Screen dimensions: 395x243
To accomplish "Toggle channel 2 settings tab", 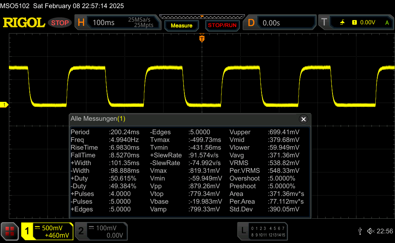I will (101, 231).
